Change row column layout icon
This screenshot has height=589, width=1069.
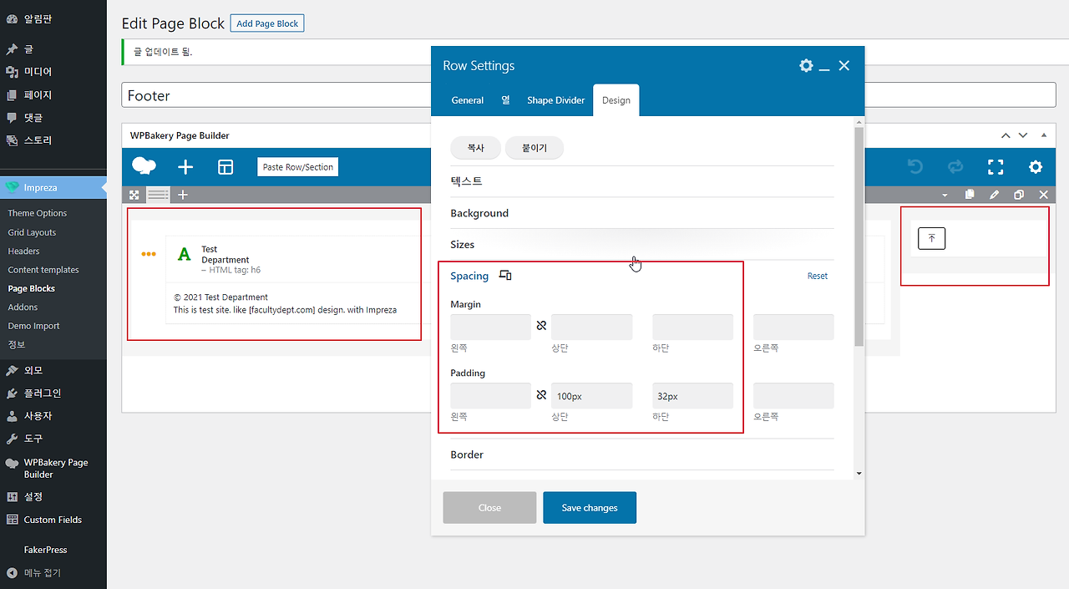(158, 195)
